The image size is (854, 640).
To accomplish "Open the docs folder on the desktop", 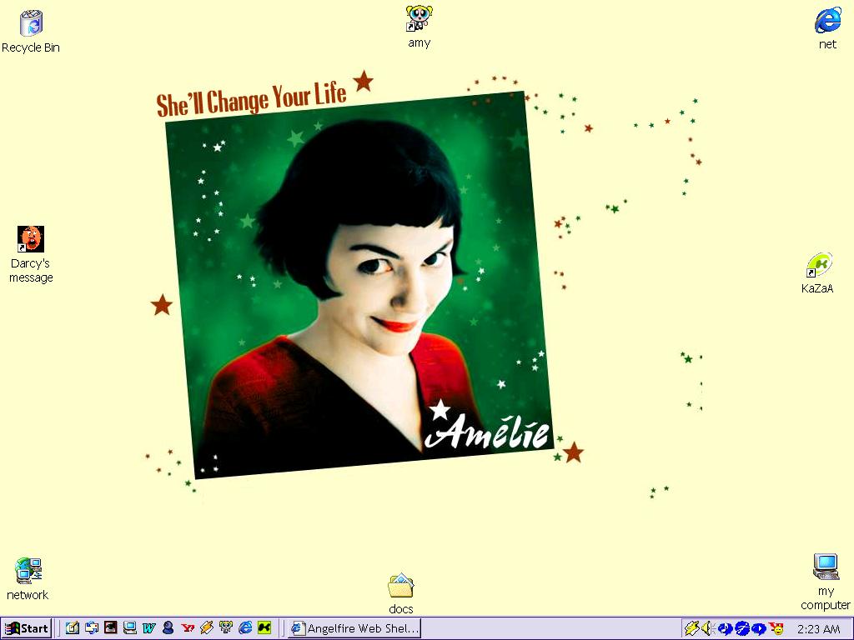I will 401,586.
